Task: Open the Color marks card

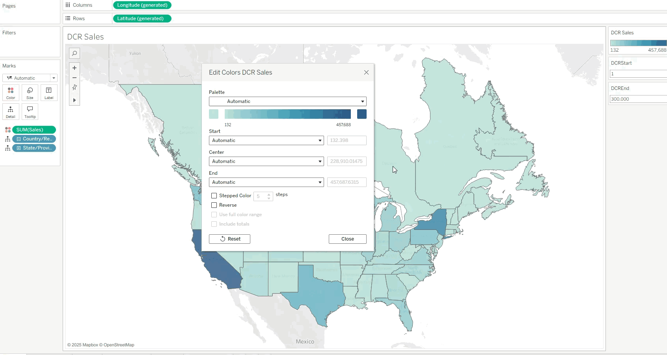Action: point(11,93)
